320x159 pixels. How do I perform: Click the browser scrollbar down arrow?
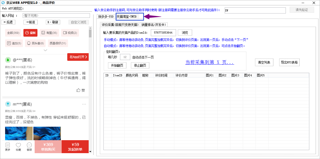click(x=90, y=151)
